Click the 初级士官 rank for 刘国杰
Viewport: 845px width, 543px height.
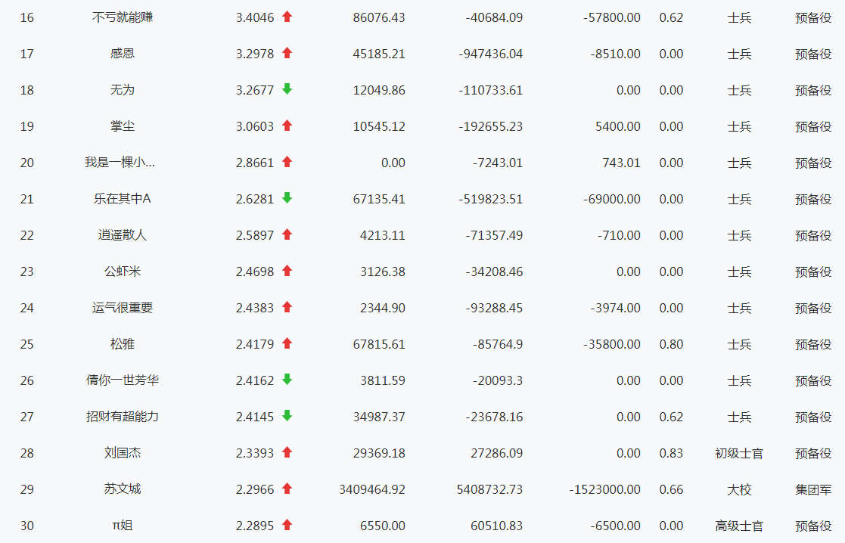pos(739,454)
